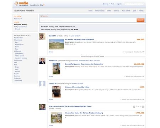160x128 pixels.
Task: Select All My Connections filter
Action: tap(21, 27)
